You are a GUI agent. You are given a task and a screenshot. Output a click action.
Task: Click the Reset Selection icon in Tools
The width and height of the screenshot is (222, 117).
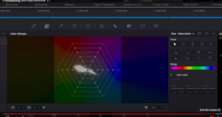point(210,58)
